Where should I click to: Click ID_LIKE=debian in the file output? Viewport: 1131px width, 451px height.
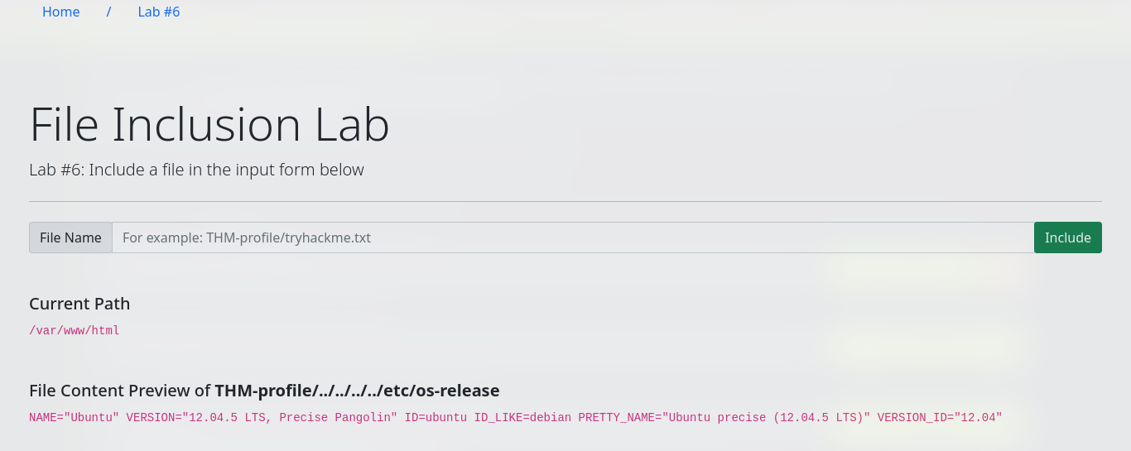(x=522, y=418)
